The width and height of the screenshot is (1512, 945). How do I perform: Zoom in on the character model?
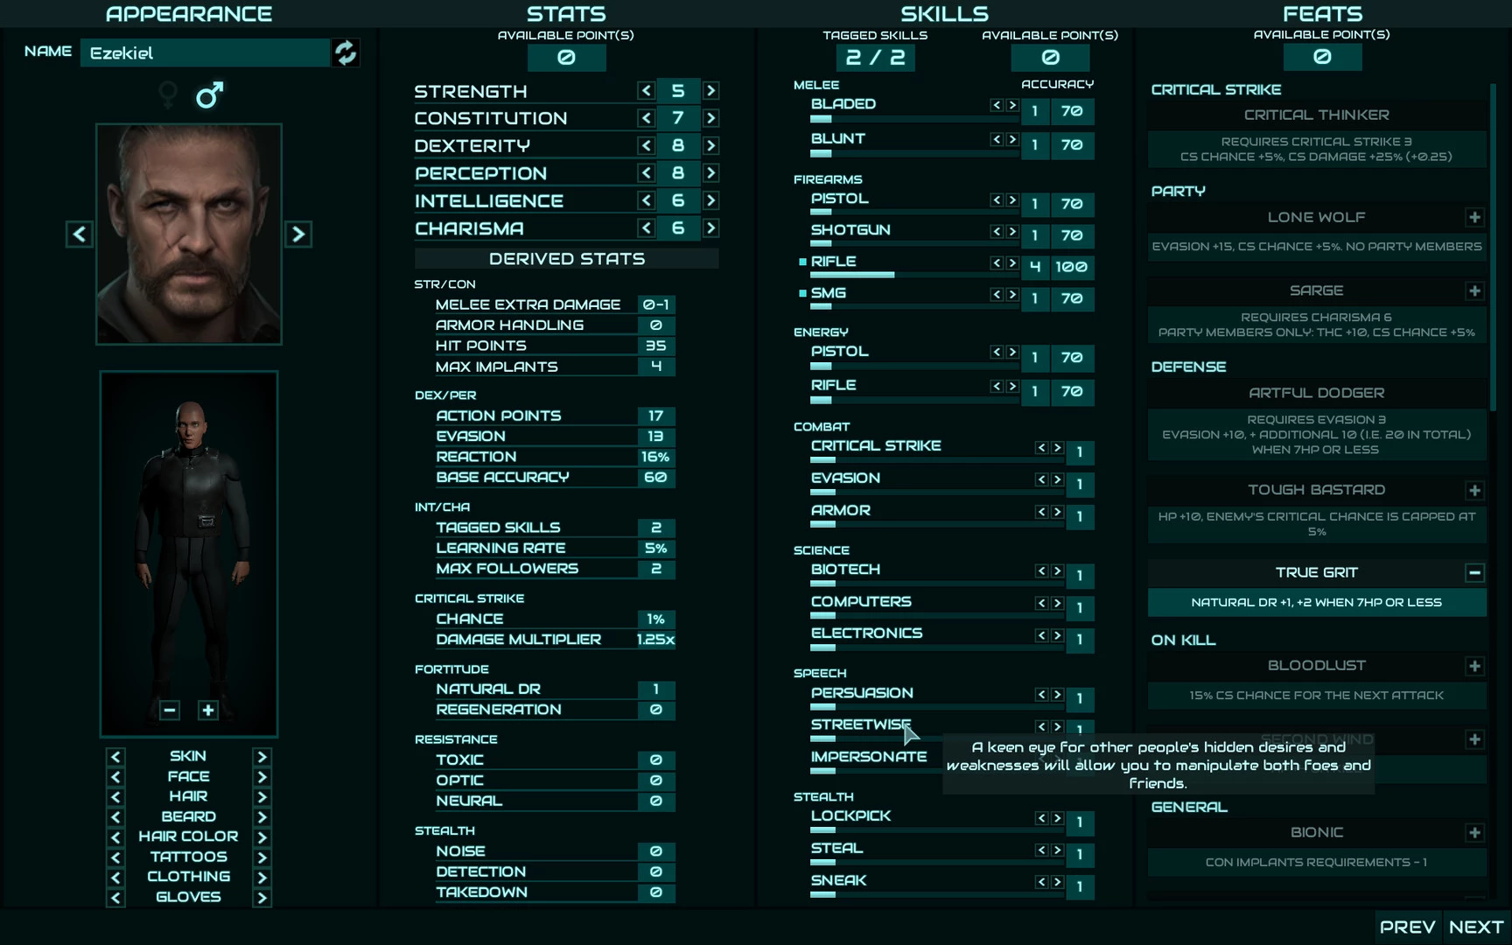207,710
